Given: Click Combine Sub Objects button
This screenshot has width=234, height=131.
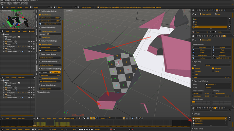Looking at the screenshot, I should (x=50, y=65).
